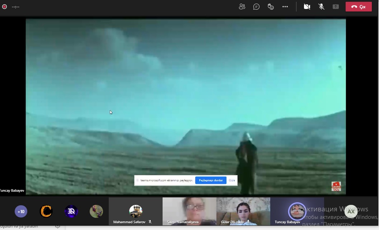
Task: Select Şaiqə Namazəliyeva video tile
Action: click(x=189, y=211)
